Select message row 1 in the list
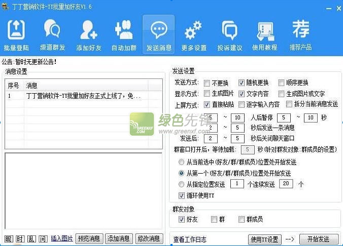Viewport: 343px width, 246px height. tap(84, 96)
